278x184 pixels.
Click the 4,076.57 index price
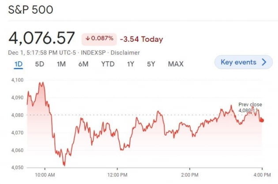[x=41, y=38]
